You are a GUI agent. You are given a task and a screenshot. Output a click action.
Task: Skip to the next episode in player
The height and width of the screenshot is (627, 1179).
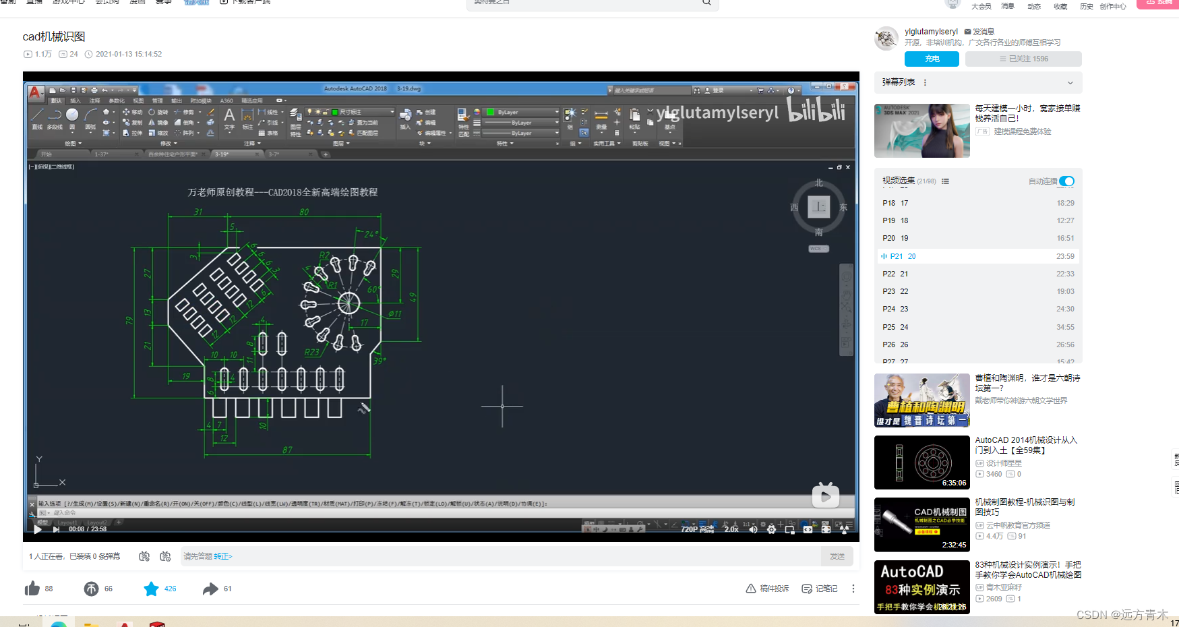pos(56,529)
